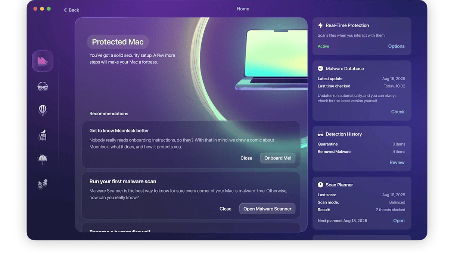
Task: Select the pink Home dashboard sidebar icon
Action: pyautogui.click(x=43, y=61)
